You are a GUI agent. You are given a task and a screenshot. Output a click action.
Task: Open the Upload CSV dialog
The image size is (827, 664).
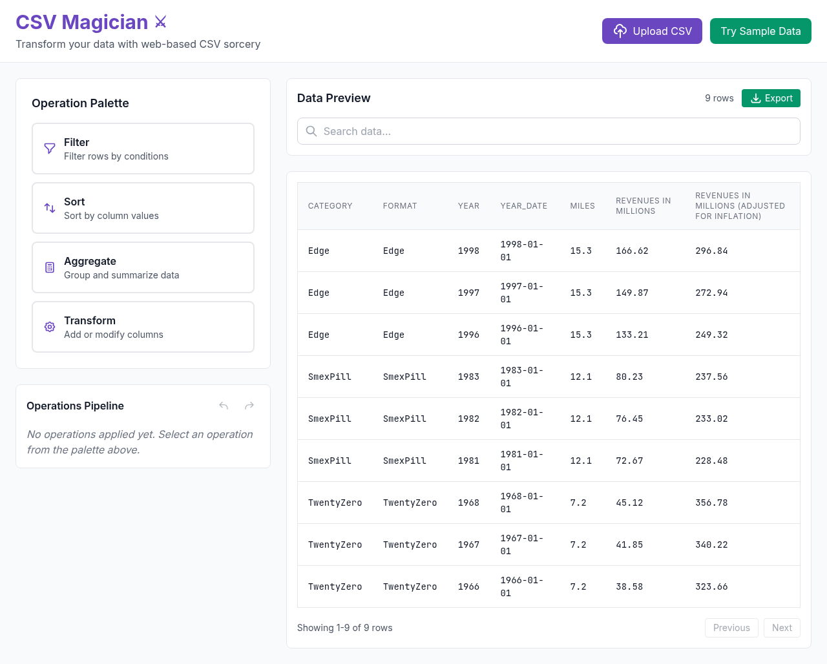tap(652, 30)
